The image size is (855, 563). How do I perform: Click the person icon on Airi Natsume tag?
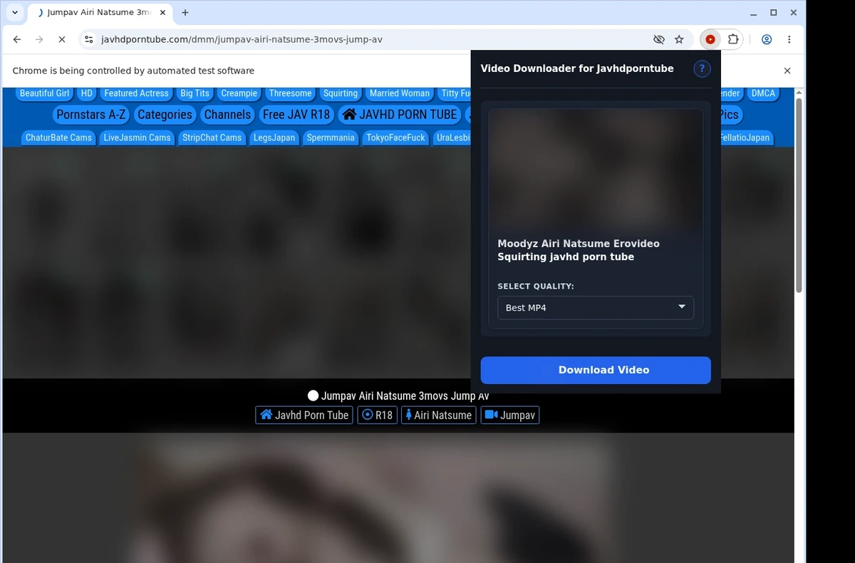pyautogui.click(x=408, y=415)
